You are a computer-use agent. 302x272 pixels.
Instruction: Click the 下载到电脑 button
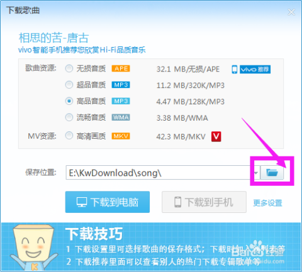click(108, 202)
